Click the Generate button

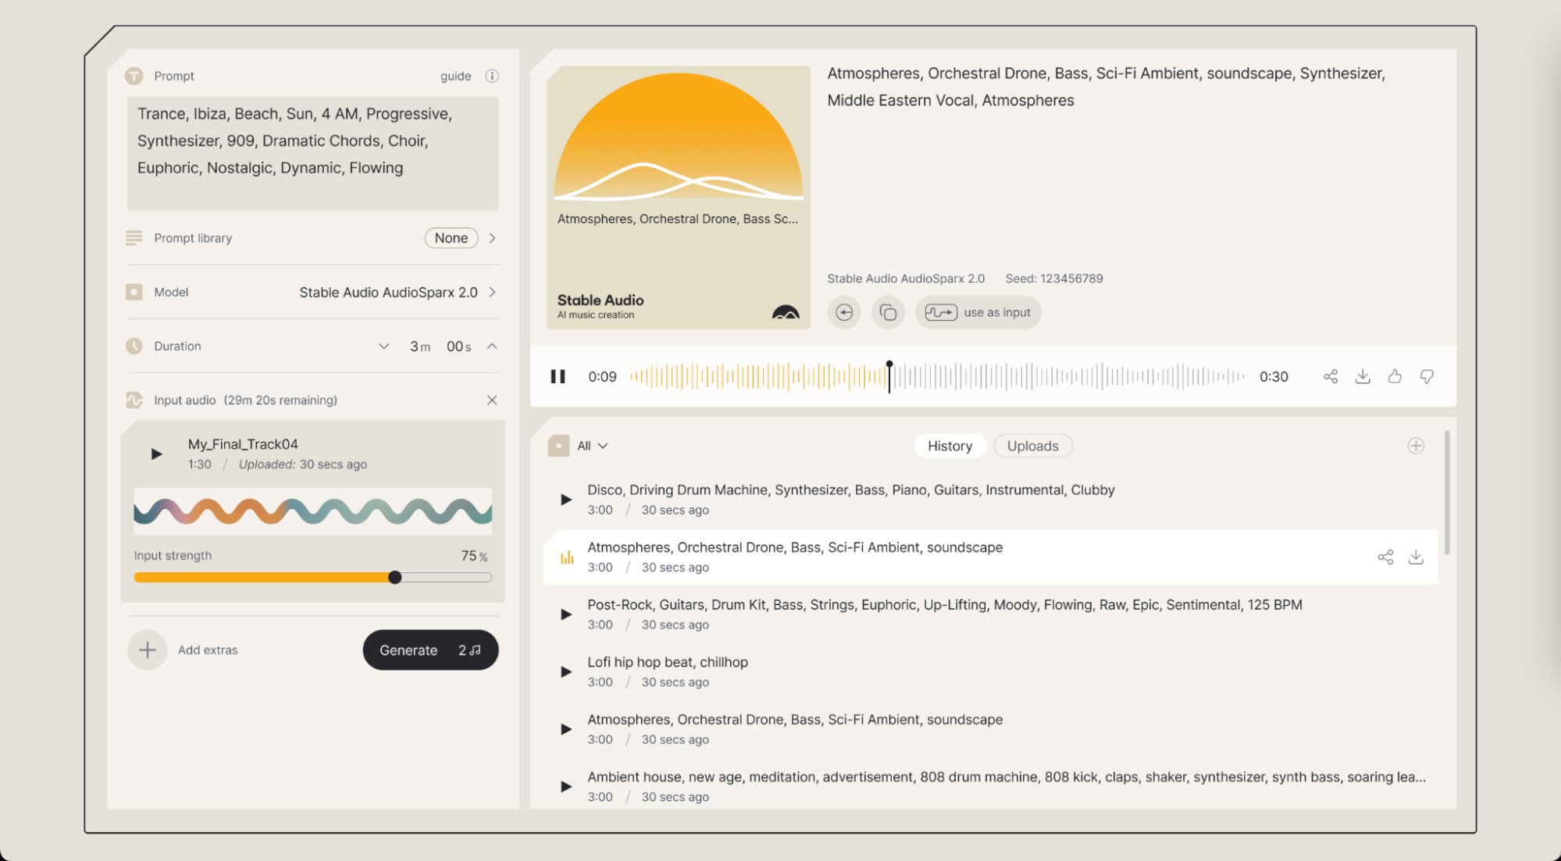click(430, 650)
